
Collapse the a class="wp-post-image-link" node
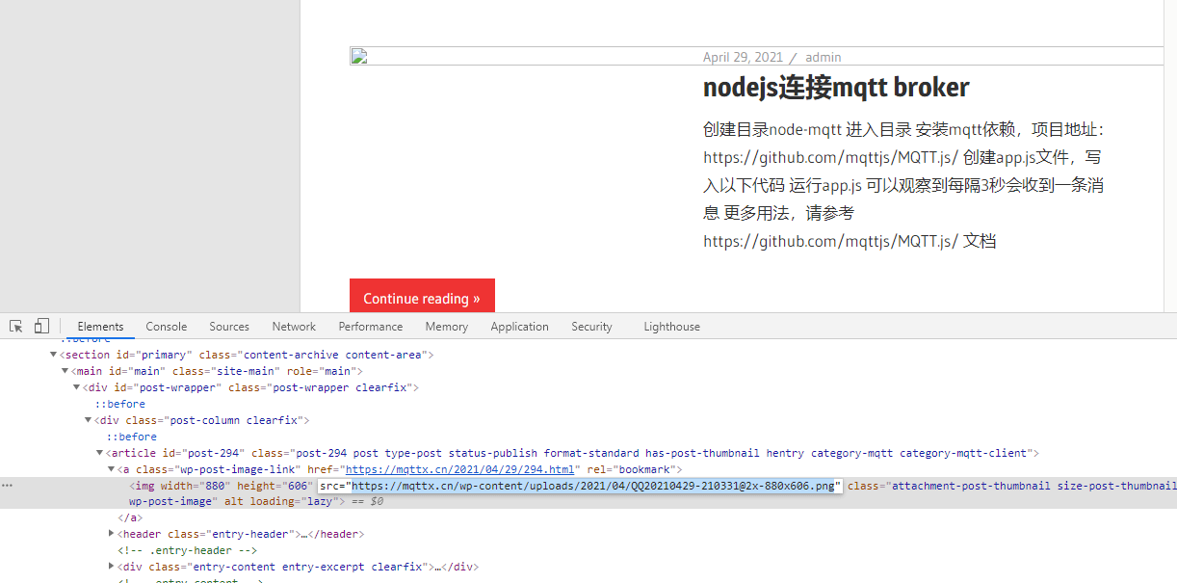112,469
